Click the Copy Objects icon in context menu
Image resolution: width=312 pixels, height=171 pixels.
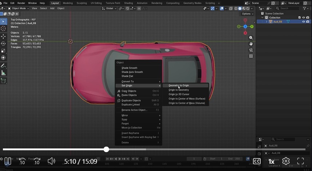click(119, 91)
